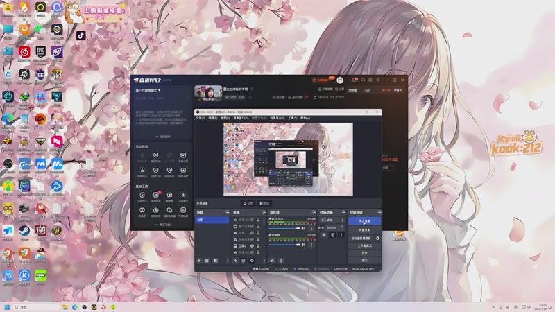This screenshot has height=312, width=555.
Task: Toggle visibility eye of the window capture source
Action: click(252, 226)
